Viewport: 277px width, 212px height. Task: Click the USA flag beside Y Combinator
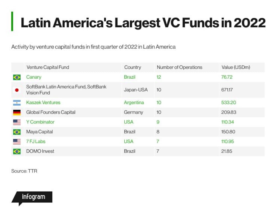click(x=17, y=122)
